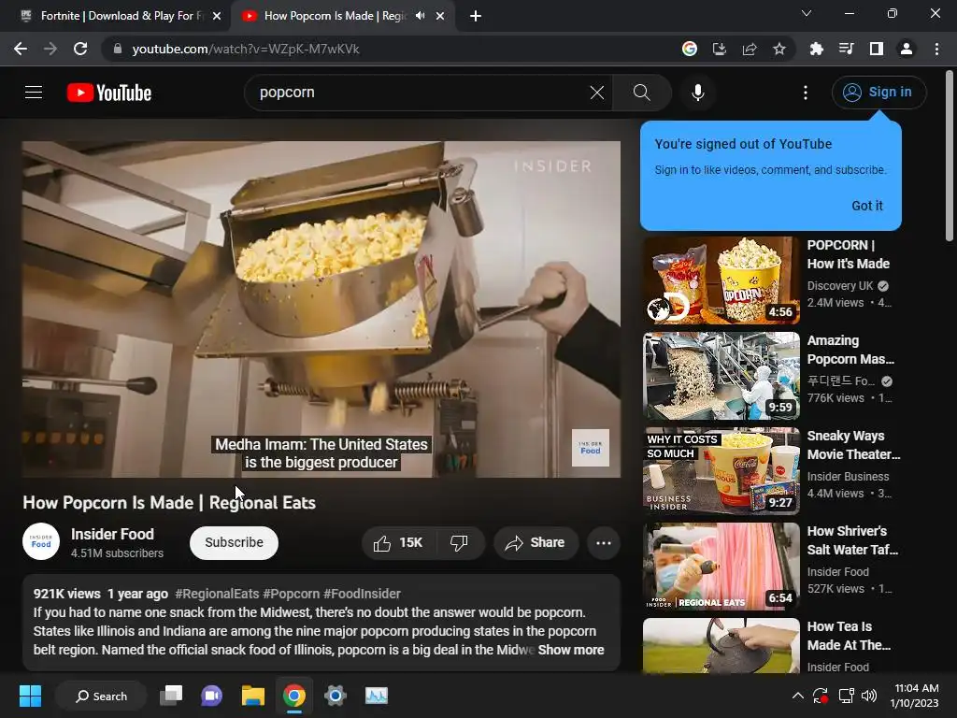Select the How Popcorn Is Made tab
The height and width of the screenshot is (718, 957).
[335, 16]
